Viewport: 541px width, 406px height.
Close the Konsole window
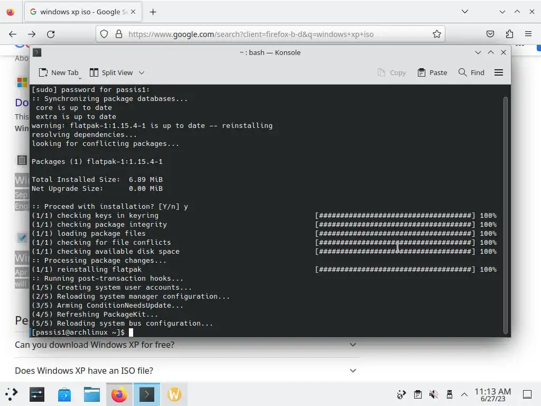click(503, 52)
